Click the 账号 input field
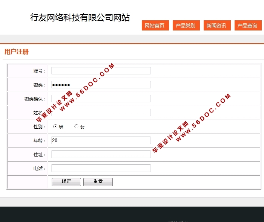Viewport: 264px width, 222px height. click(x=101, y=71)
